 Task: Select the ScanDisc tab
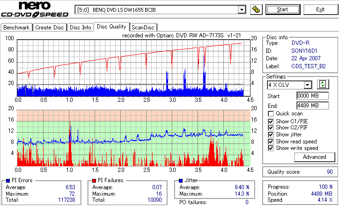click(x=143, y=28)
